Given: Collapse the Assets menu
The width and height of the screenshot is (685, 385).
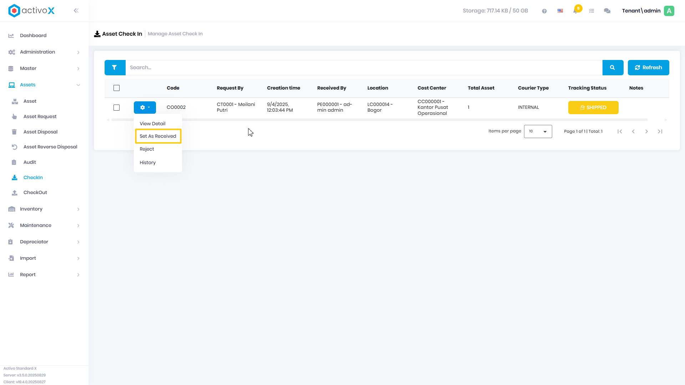Looking at the screenshot, I should point(78,85).
